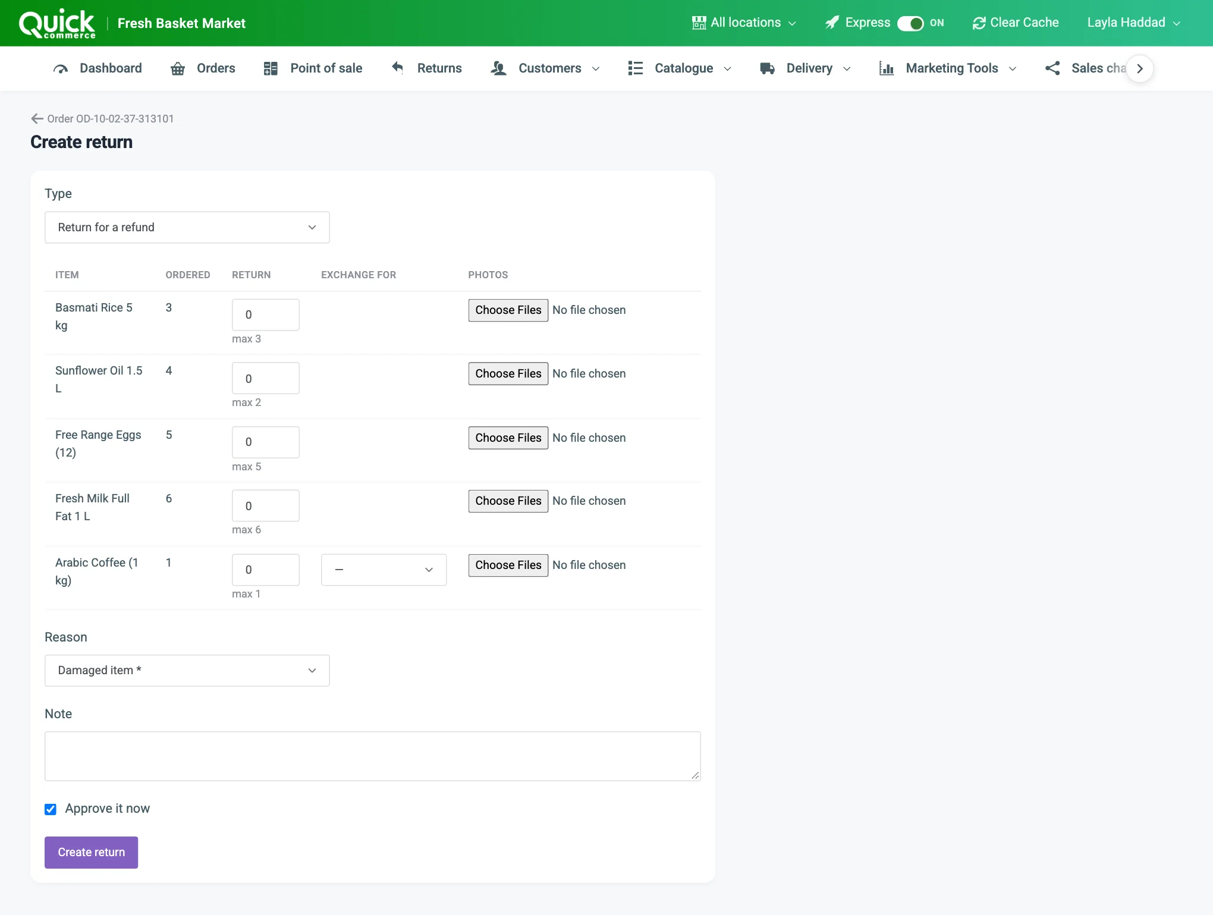The width and height of the screenshot is (1213, 915).
Task: Toggle the Express mode switch
Action: 910,23
